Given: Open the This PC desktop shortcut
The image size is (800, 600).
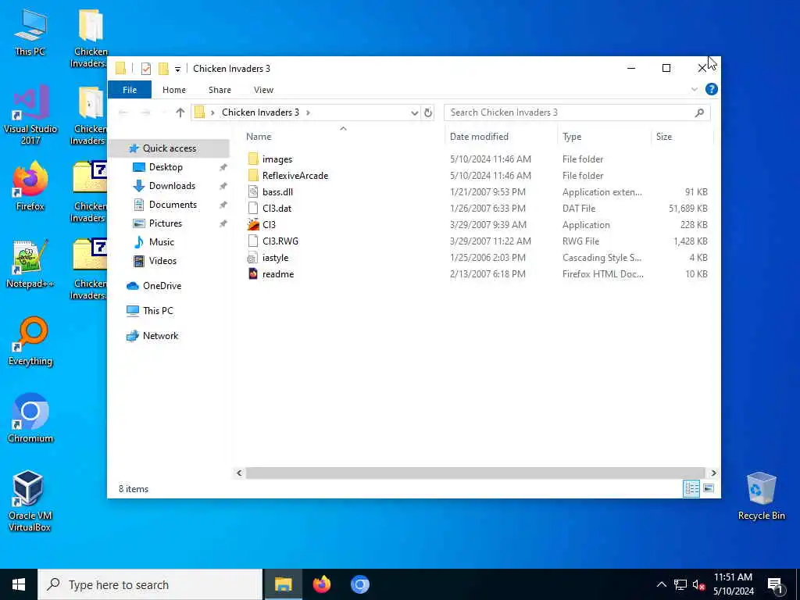Looking at the screenshot, I should click(x=30, y=31).
